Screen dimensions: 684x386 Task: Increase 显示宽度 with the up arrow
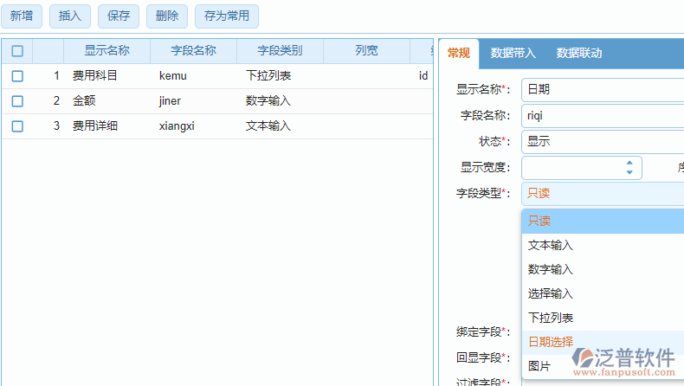[x=629, y=163]
